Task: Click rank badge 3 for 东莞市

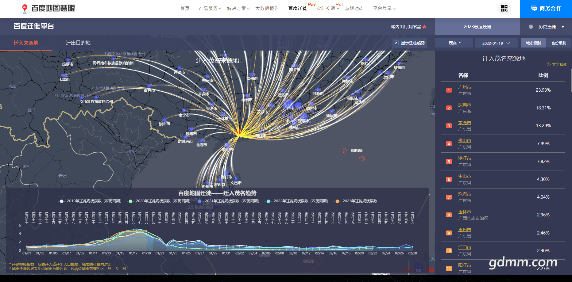Action: 449,126
